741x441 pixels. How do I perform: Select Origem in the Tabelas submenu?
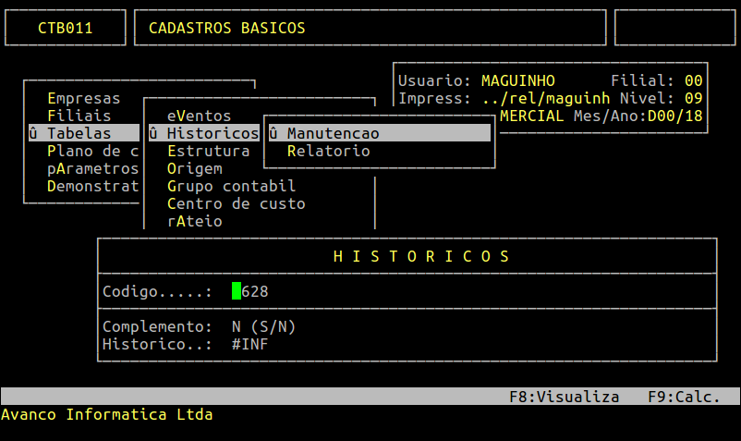pyautogui.click(x=194, y=168)
